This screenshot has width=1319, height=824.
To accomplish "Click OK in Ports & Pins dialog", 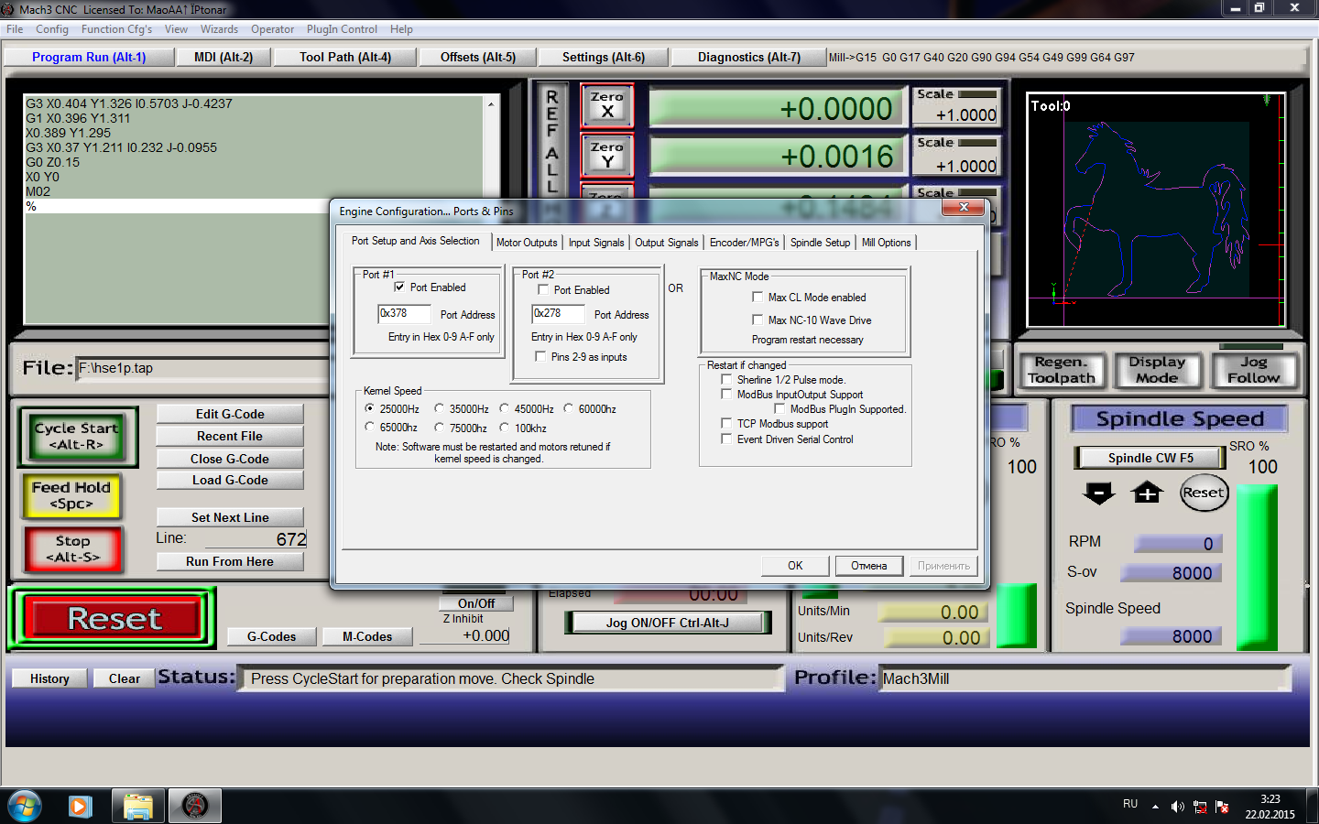I will (795, 566).
